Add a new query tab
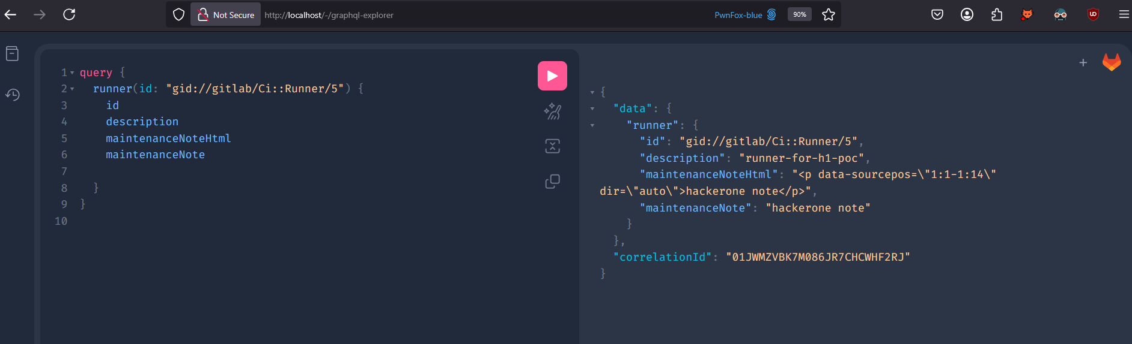The width and height of the screenshot is (1132, 344). coord(1083,62)
